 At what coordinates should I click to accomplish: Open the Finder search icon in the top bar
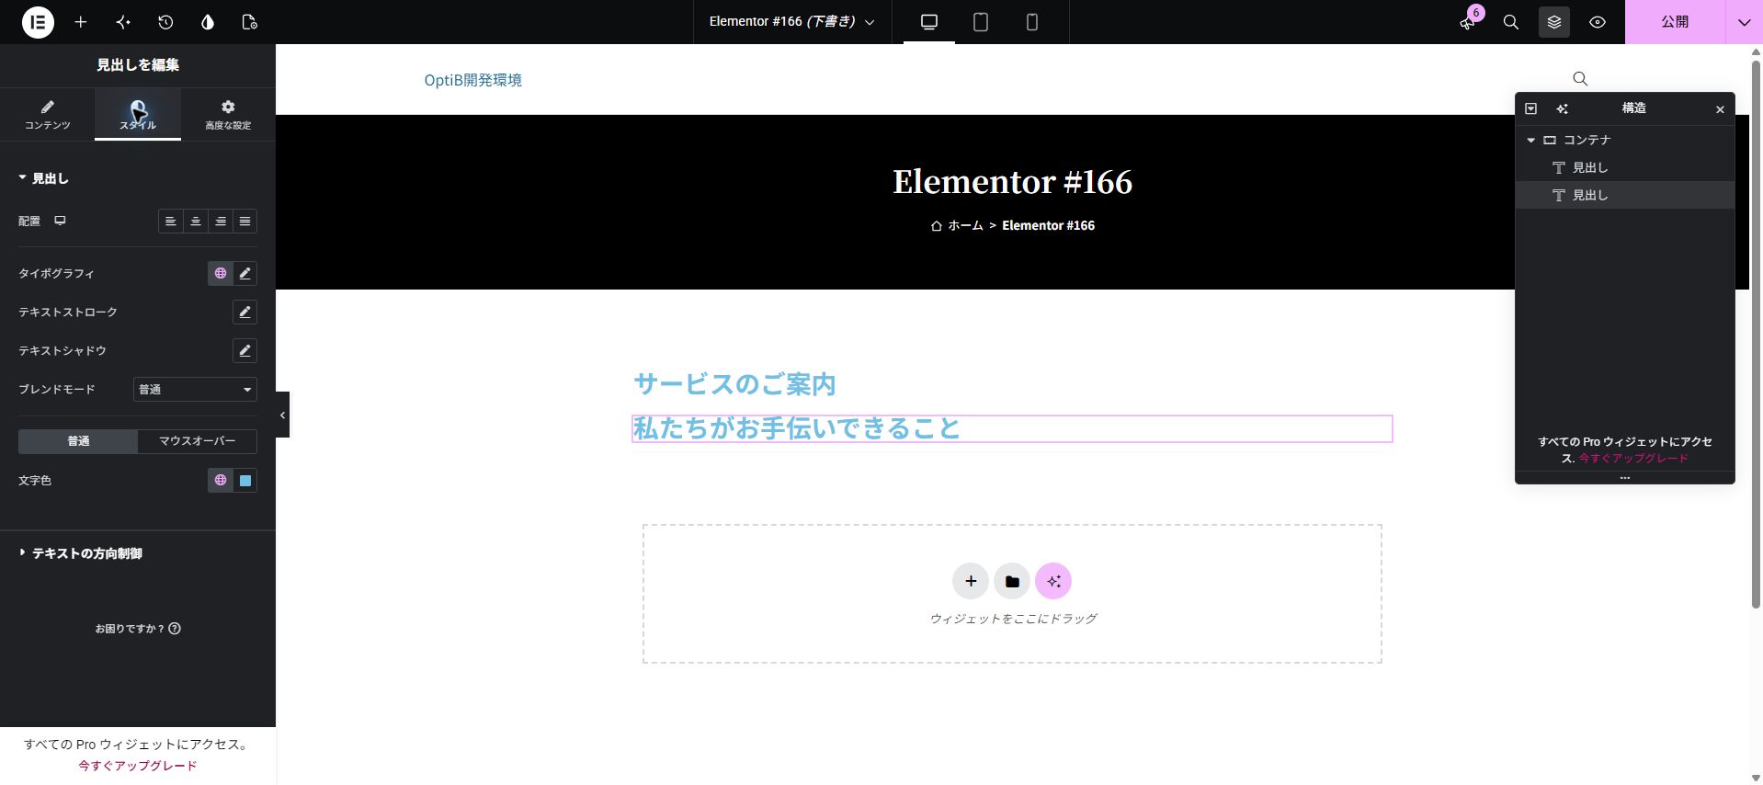tap(1510, 22)
